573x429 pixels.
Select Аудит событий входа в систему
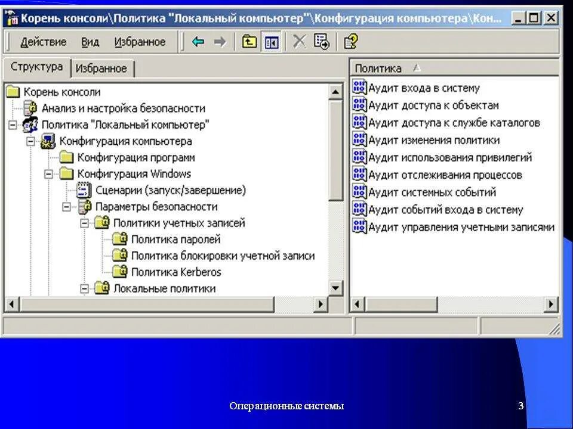(x=445, y=210)
